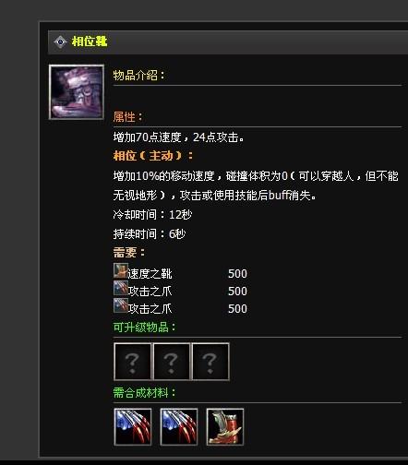Open the second claw material icon
Screen dimensions: 408x465
pos(179,427)
